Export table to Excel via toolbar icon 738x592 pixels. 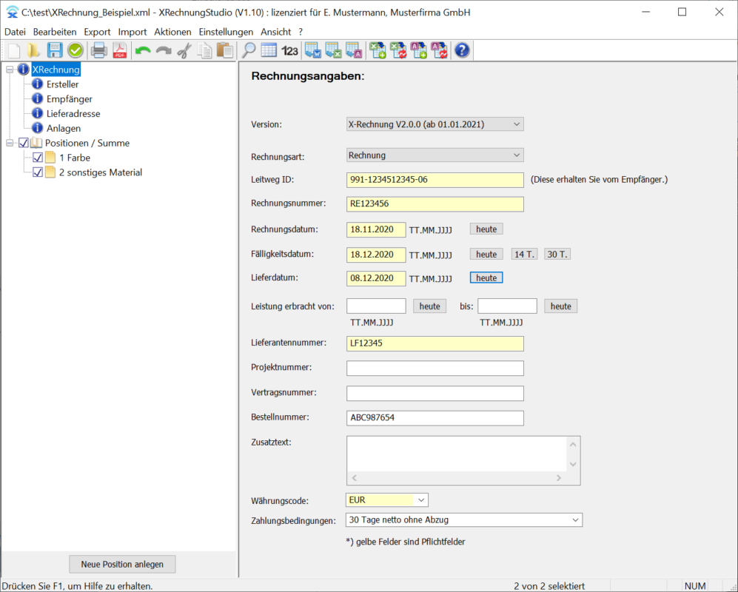pos(333,50)
